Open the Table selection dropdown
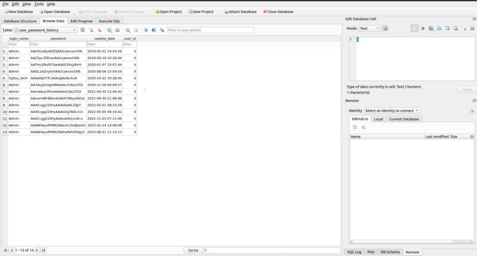 [x=45, y=30]
